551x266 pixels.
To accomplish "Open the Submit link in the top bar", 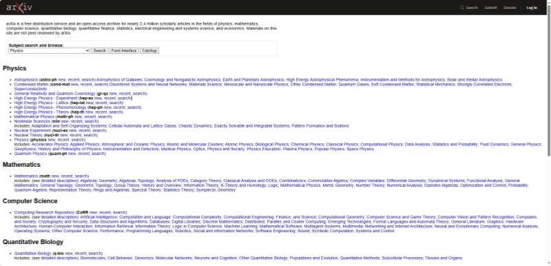I will [490, 8].
